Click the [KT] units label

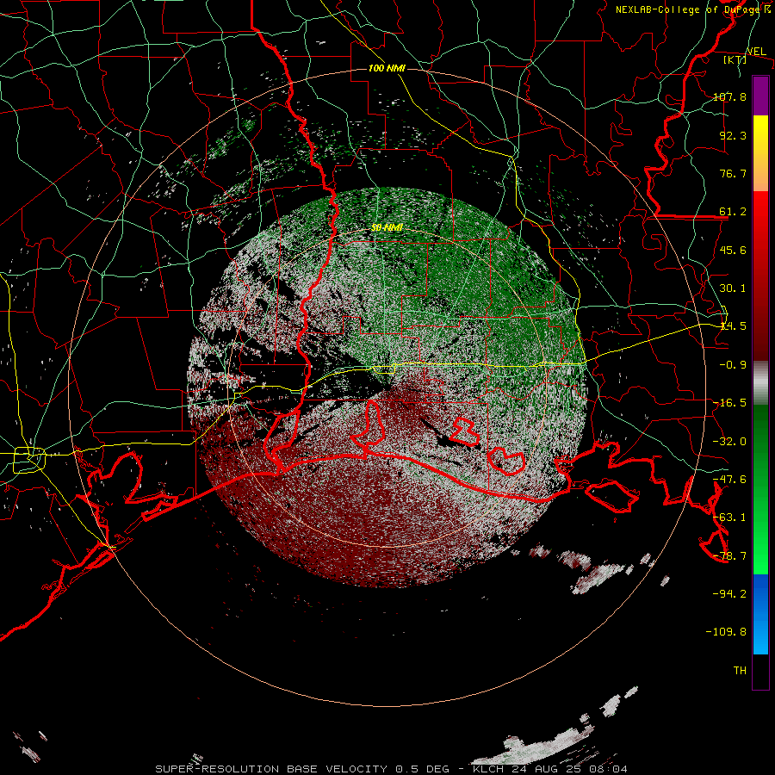pos(735,59)
